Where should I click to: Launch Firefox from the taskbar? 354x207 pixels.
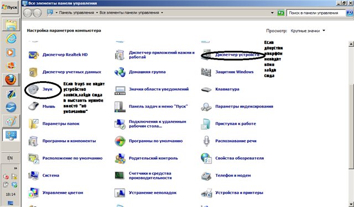click(x=11, y=79)
